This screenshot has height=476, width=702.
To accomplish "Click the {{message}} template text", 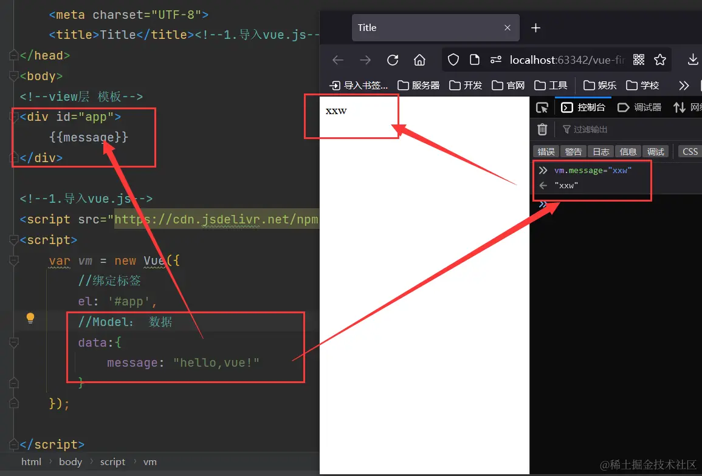I will coord(89,137).
